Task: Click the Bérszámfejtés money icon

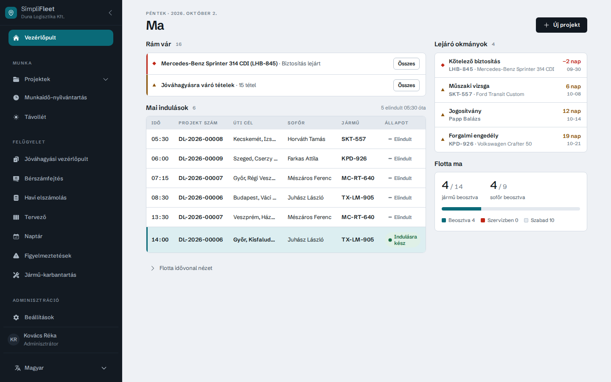Action: pos(16,179)
